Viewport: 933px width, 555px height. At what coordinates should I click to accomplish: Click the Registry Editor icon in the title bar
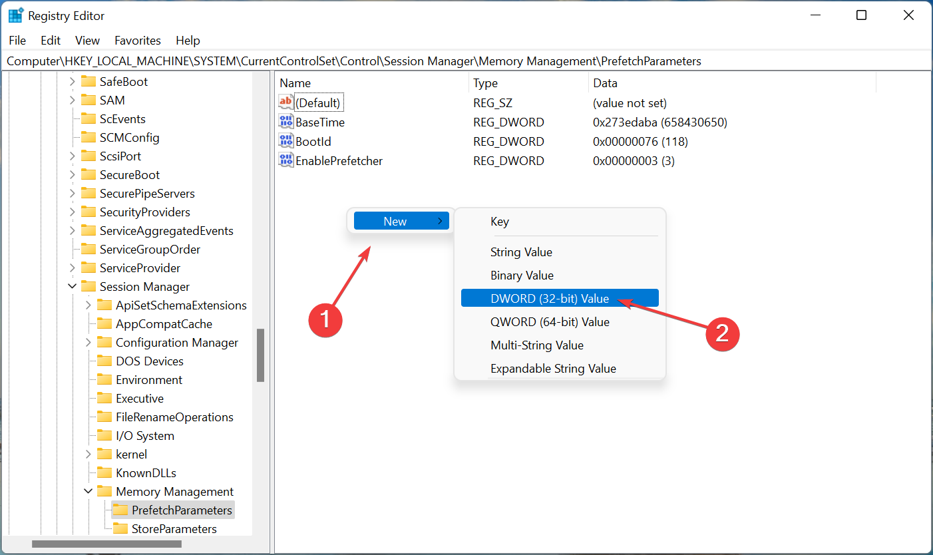tap(15, 15)
